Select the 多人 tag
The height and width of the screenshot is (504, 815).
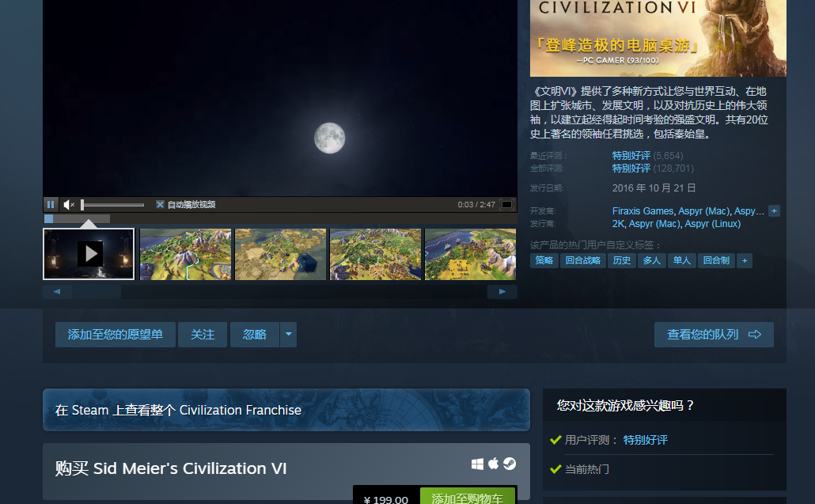click(652, 260)
